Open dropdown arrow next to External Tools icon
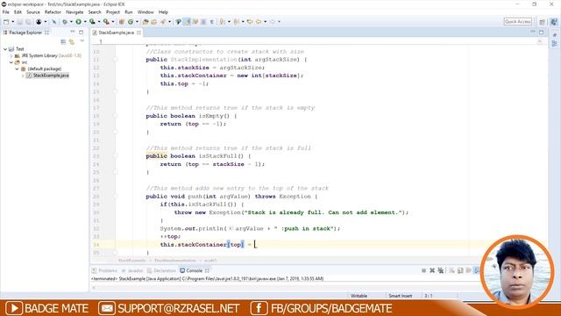The width and height of the screenshot is (561, 316). [x=113, y=22]
